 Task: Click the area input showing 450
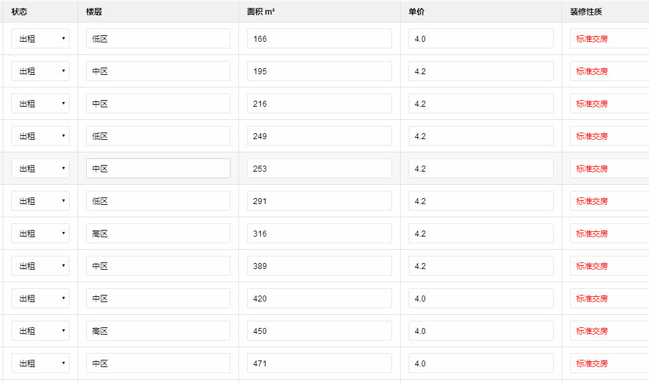click(x=319, y=331)
